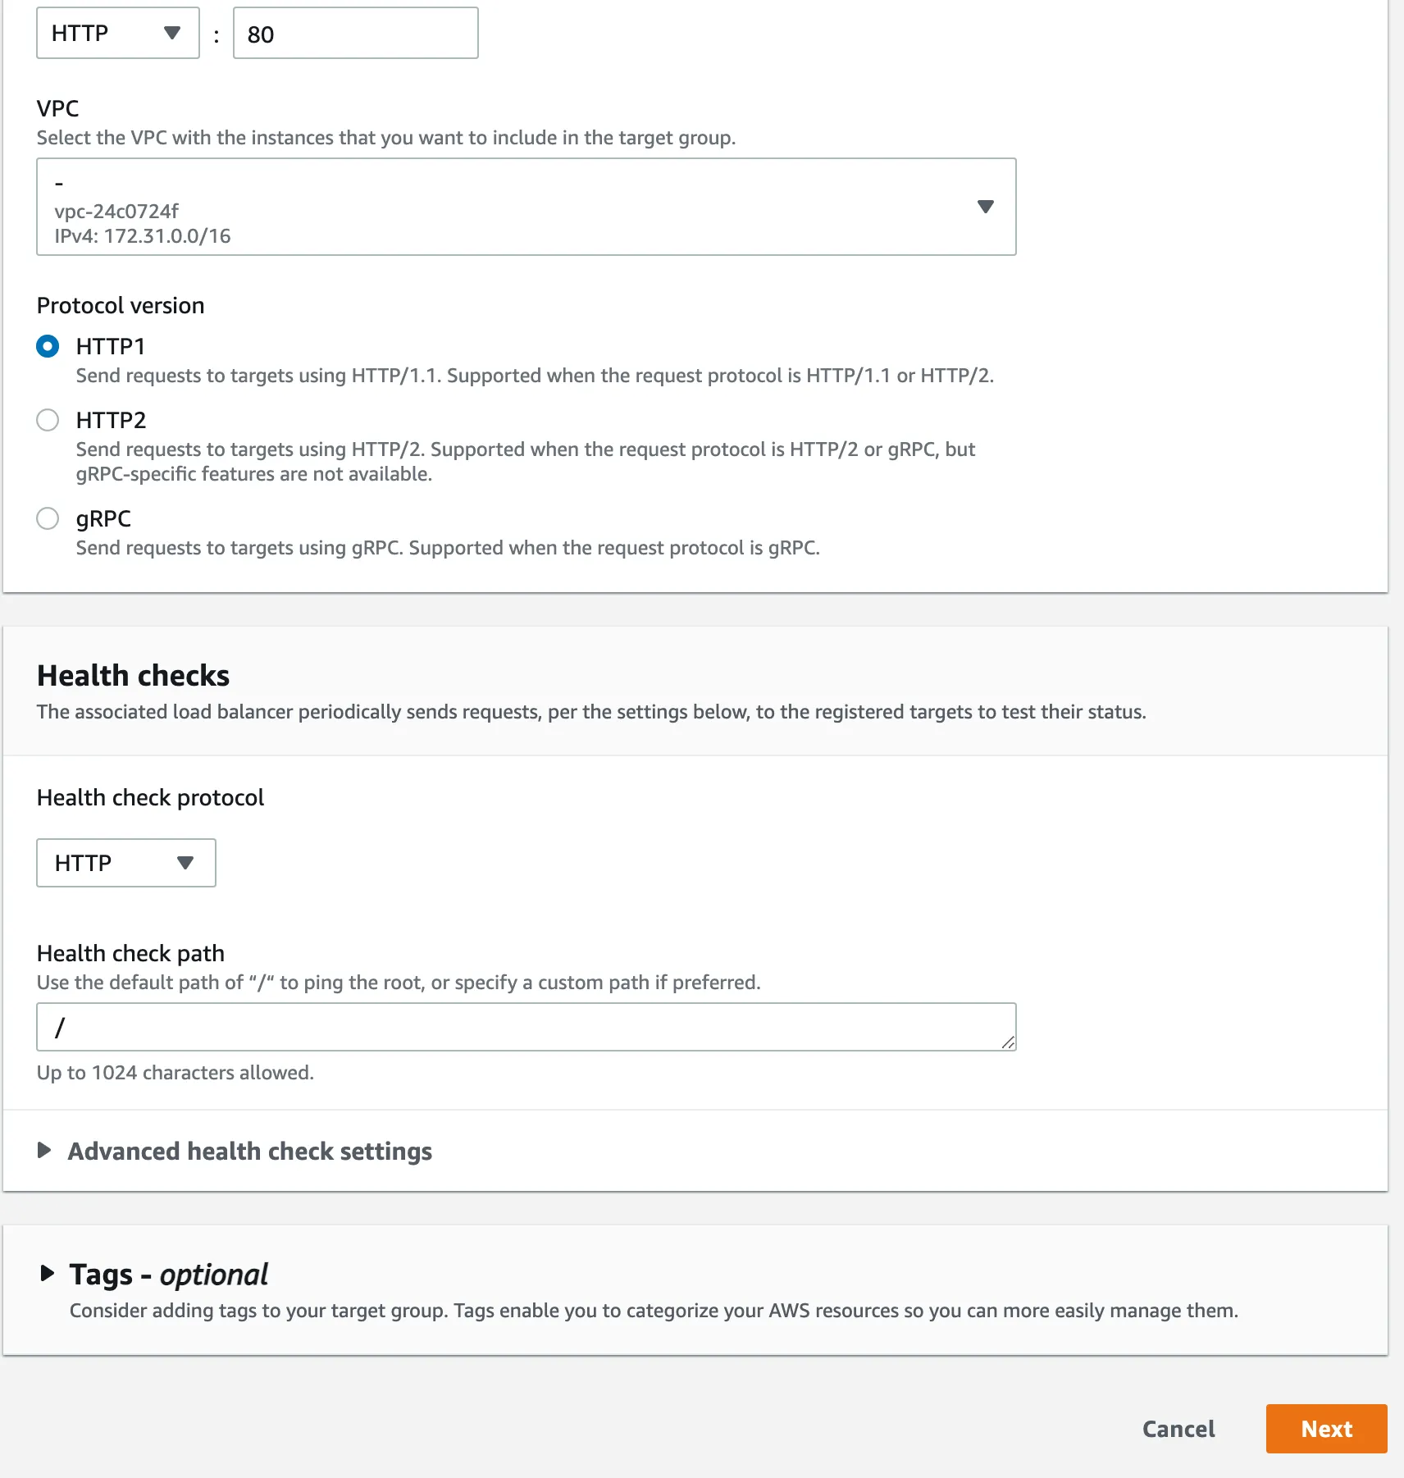Click the HTTP1 label text

111,346
